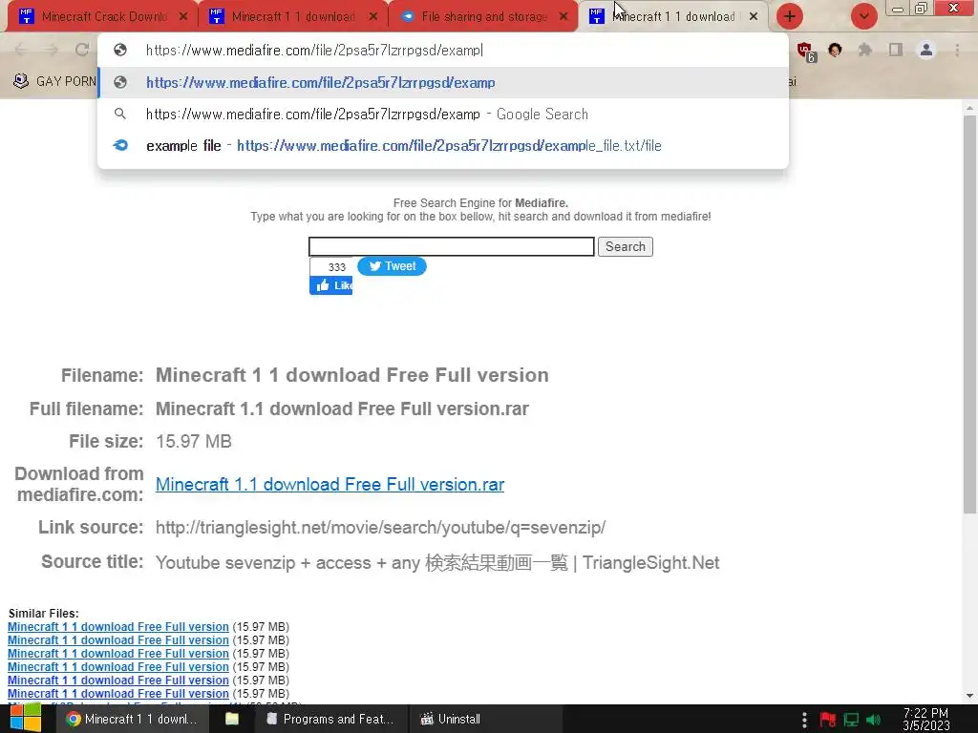This screenshot has width=978, height=733.
Task: Click the forward navigation arrow
Action: click(x=52, y=50)
